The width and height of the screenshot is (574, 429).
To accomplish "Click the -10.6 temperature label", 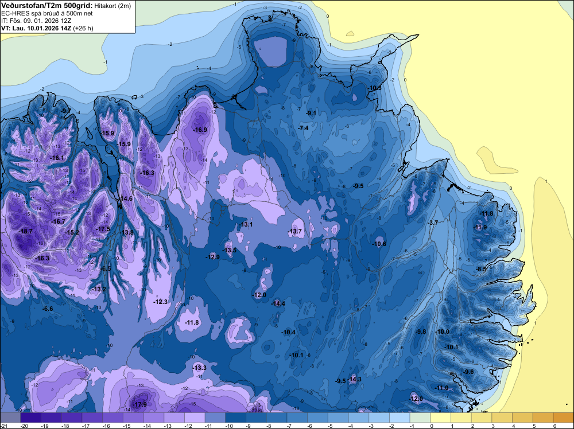I will tap(379, 244).
